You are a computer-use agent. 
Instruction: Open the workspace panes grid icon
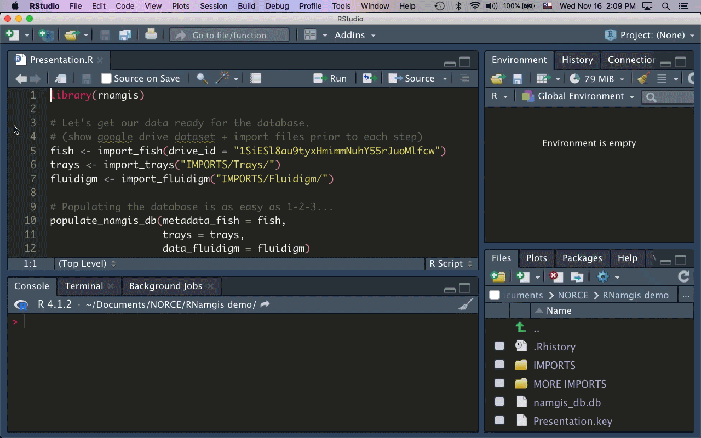tap(310, 35)
